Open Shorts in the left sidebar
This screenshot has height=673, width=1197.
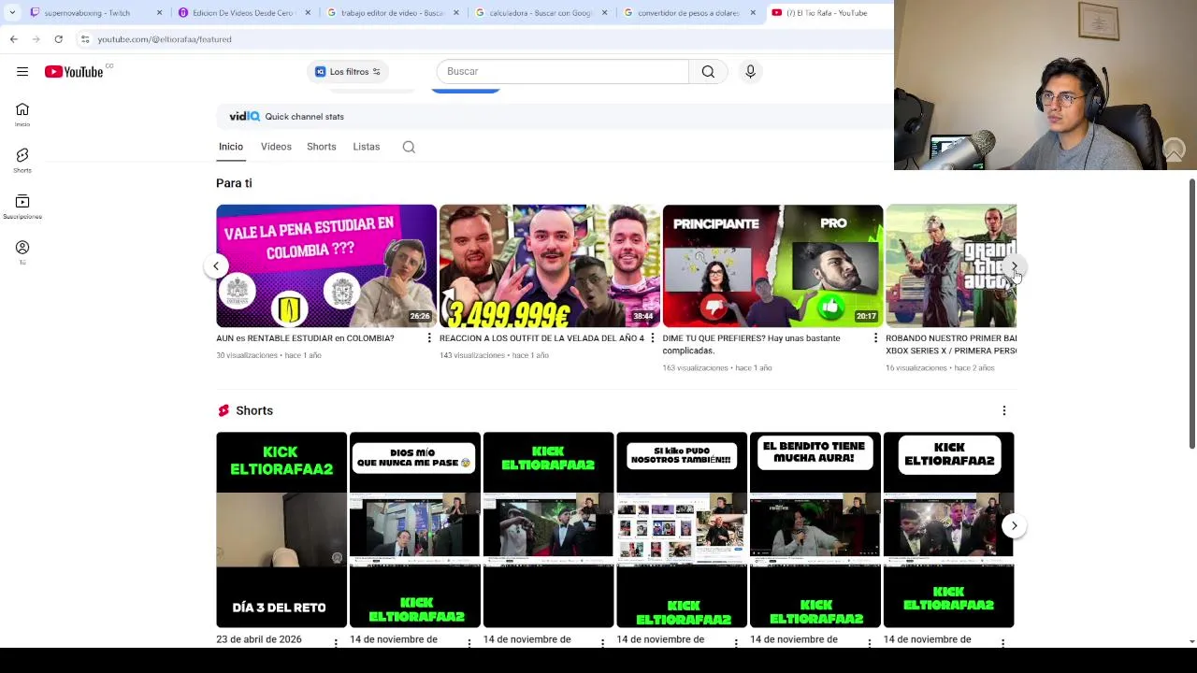click(22, 160)
